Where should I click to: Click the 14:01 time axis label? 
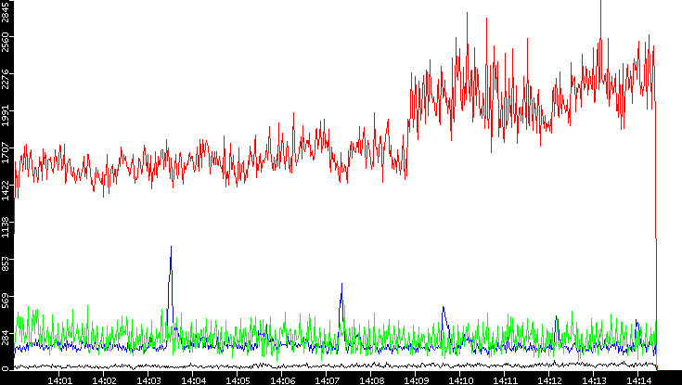coord(59,380)
